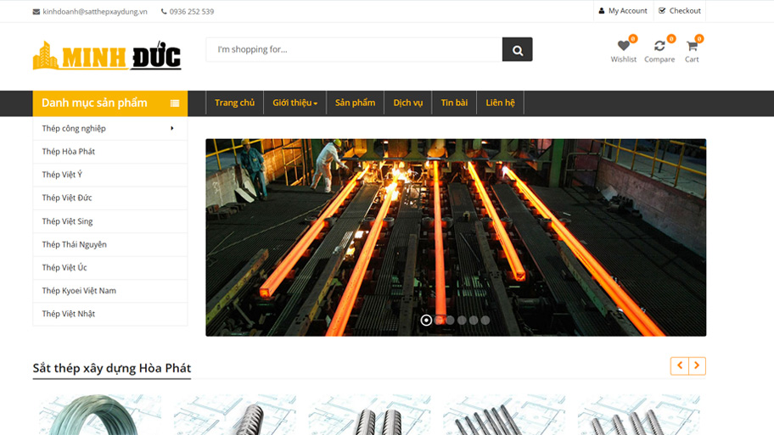Viewport: 774px width, 435px height.
Task: Click the envelope email icon
Action: click(x=36, y=12)
